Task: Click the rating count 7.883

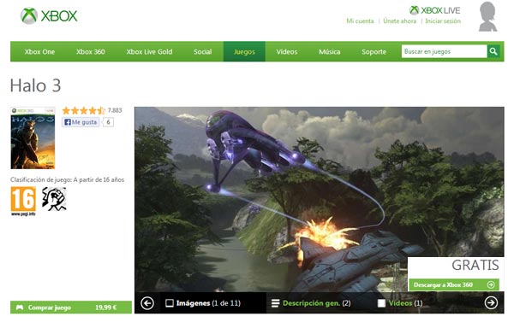Action: [115, 110]
